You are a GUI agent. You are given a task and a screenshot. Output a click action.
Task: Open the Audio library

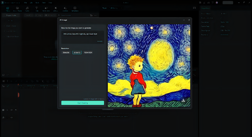pos(27,9)
